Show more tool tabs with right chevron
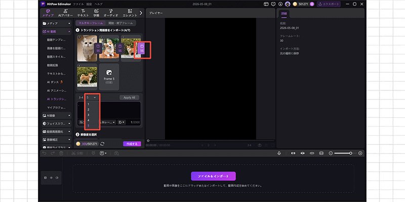405x202 pixels. [141, 13]
